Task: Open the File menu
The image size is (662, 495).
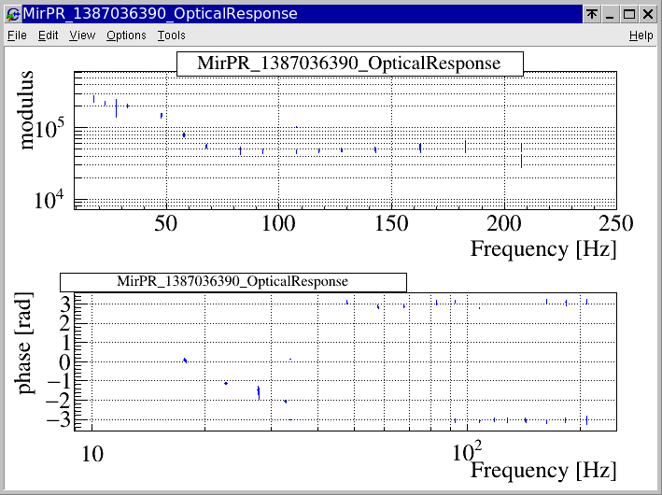Action: tap(18, 35)
